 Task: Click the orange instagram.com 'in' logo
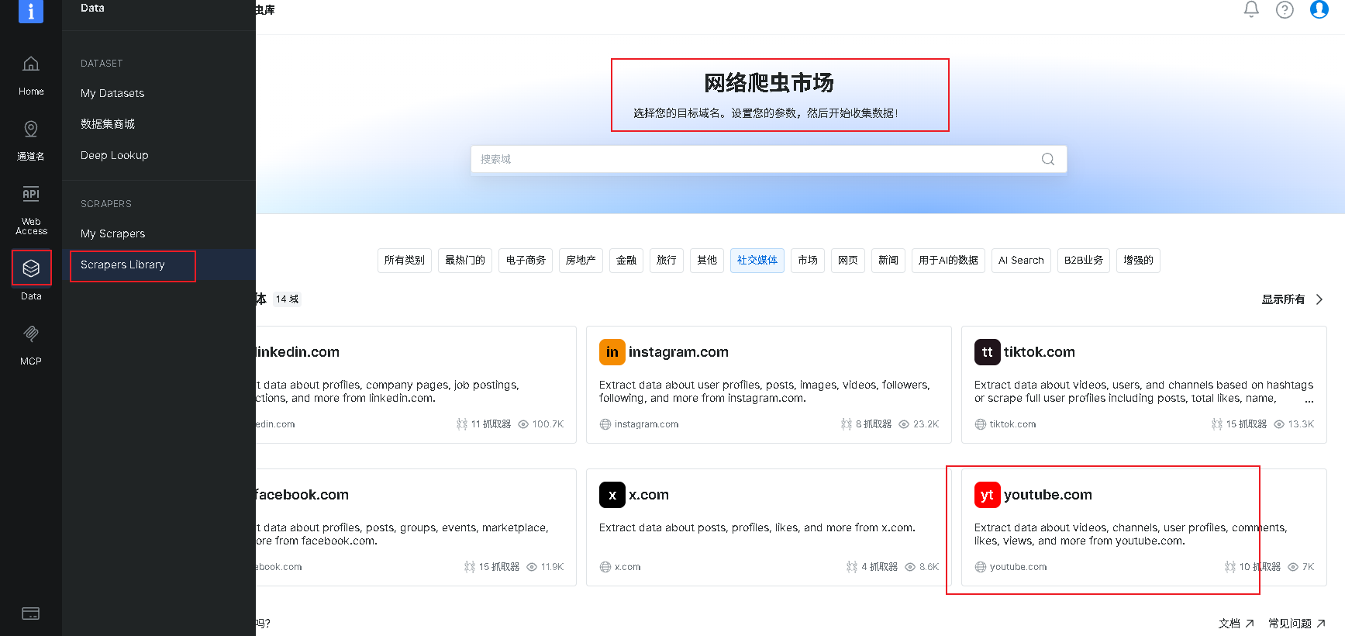click(612, 352)
